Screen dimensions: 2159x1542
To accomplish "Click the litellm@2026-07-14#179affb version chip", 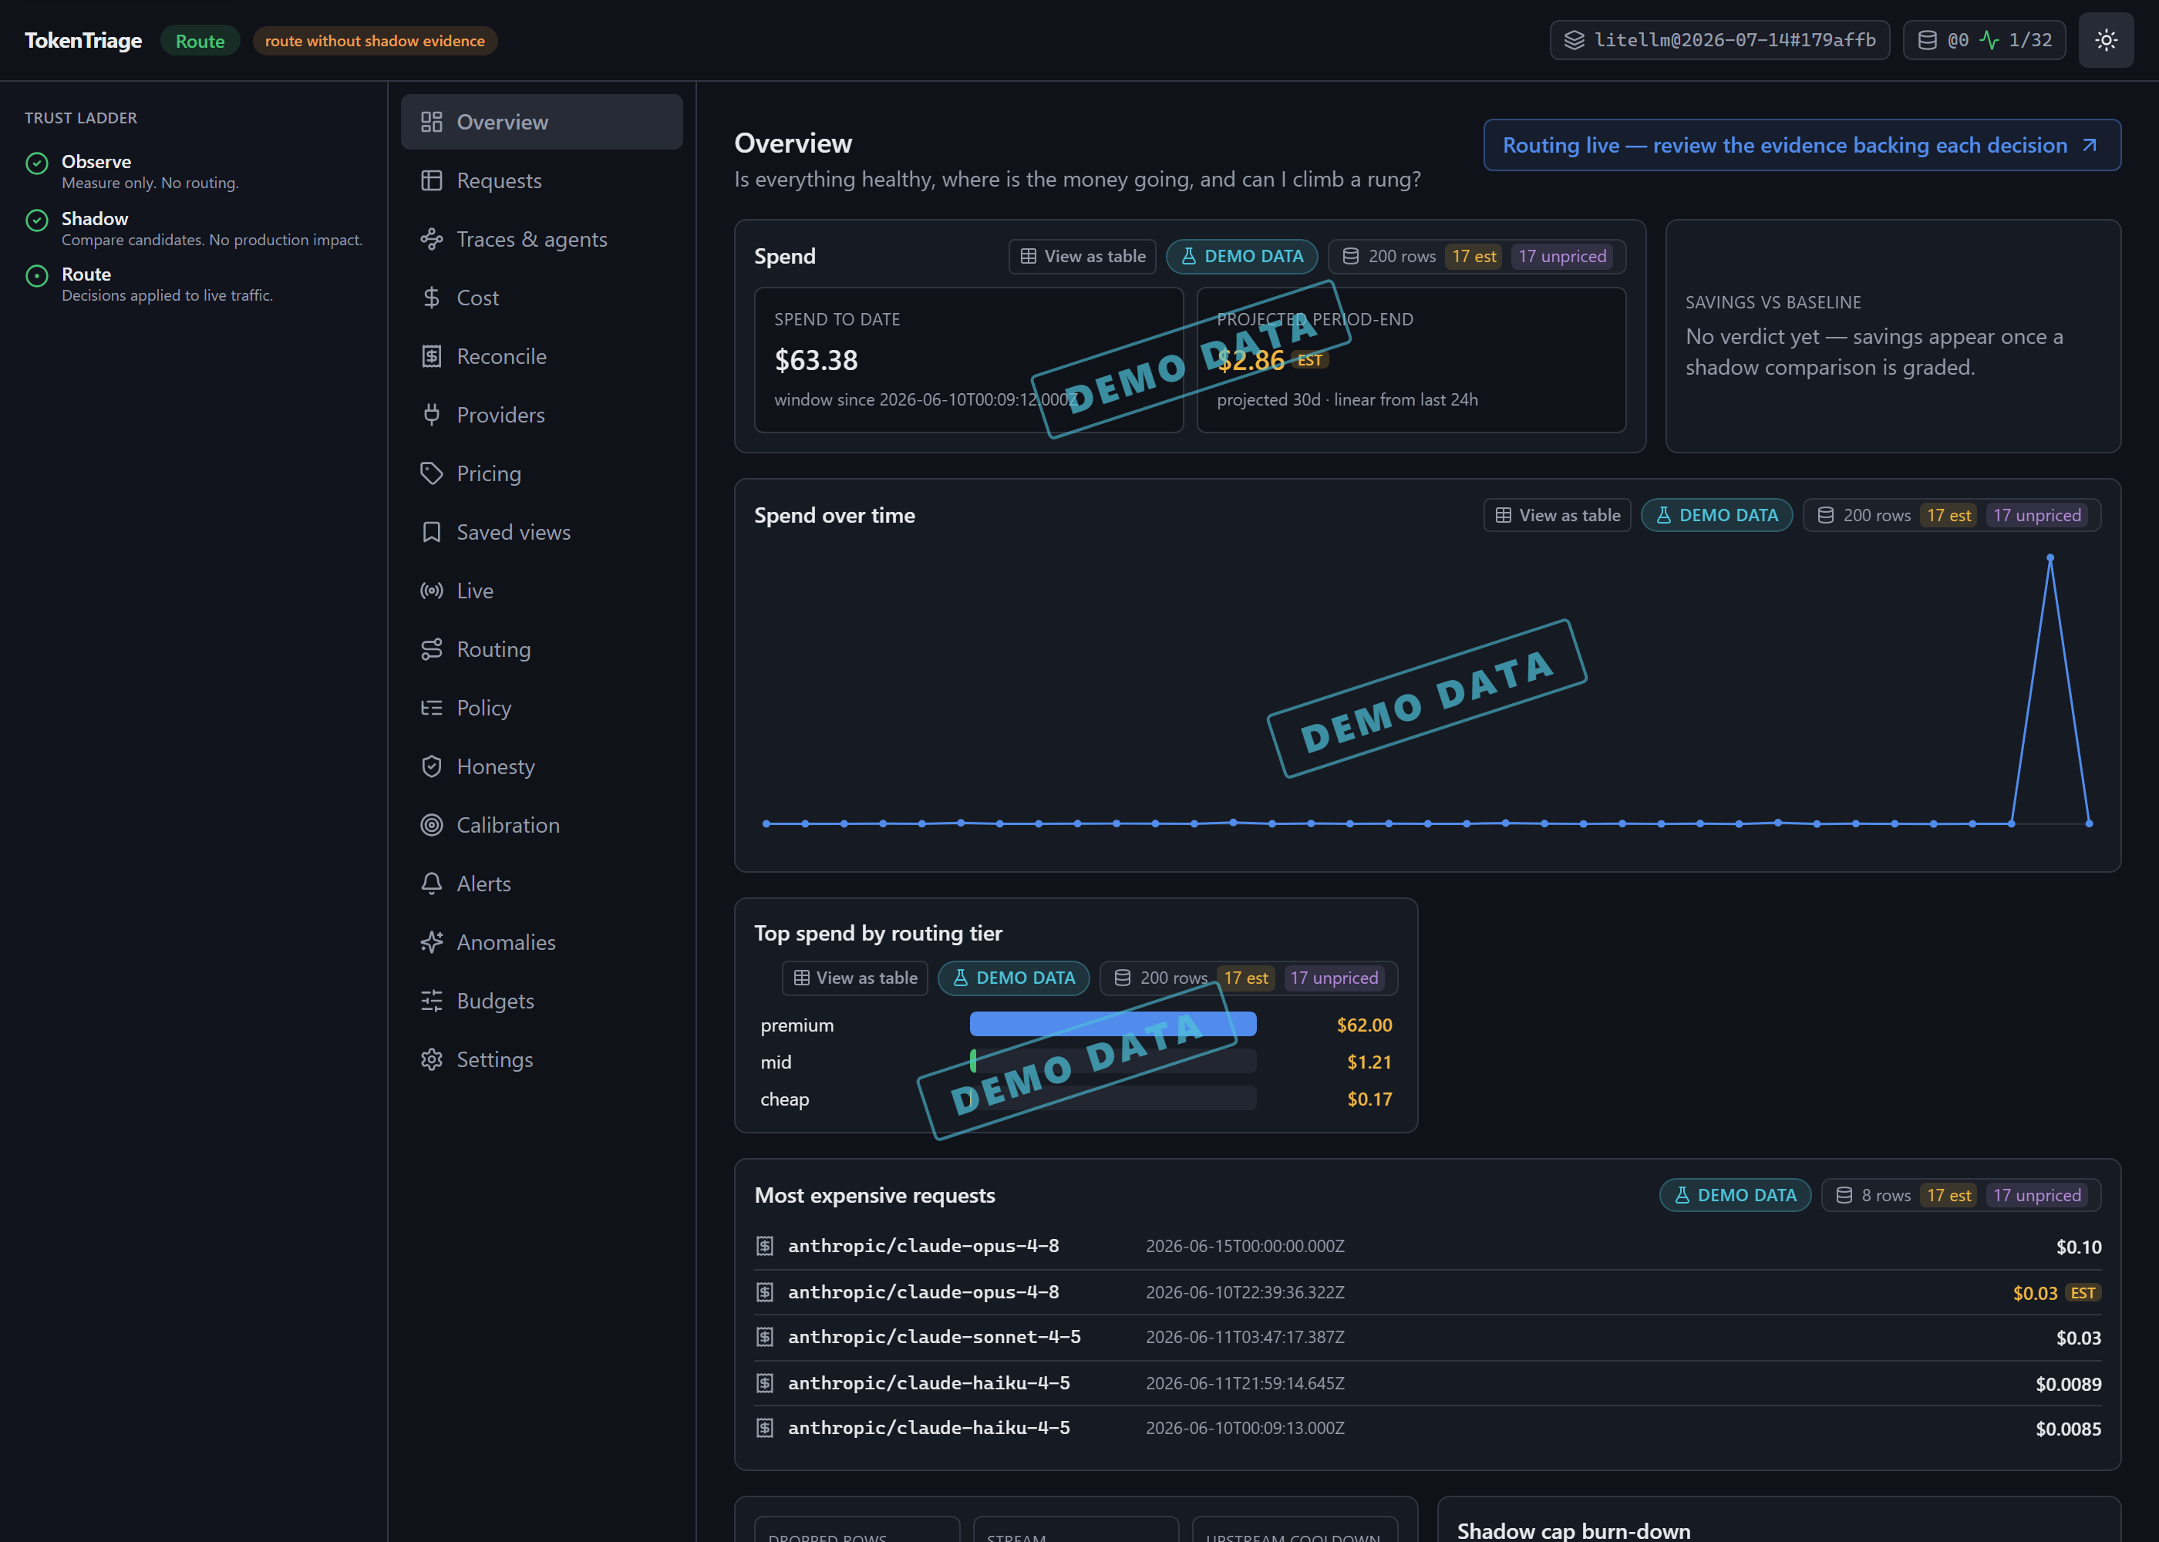I will coord(1719,40).
